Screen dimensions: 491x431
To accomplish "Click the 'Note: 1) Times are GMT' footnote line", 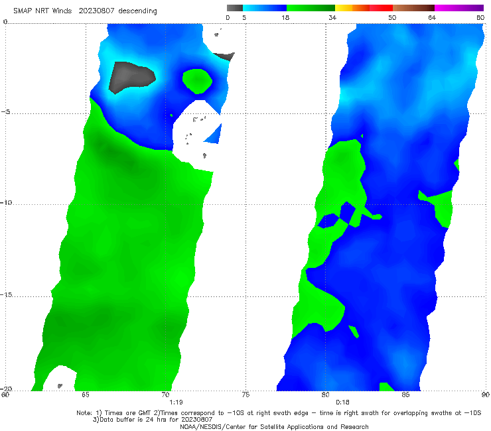I will click(279, 413).
